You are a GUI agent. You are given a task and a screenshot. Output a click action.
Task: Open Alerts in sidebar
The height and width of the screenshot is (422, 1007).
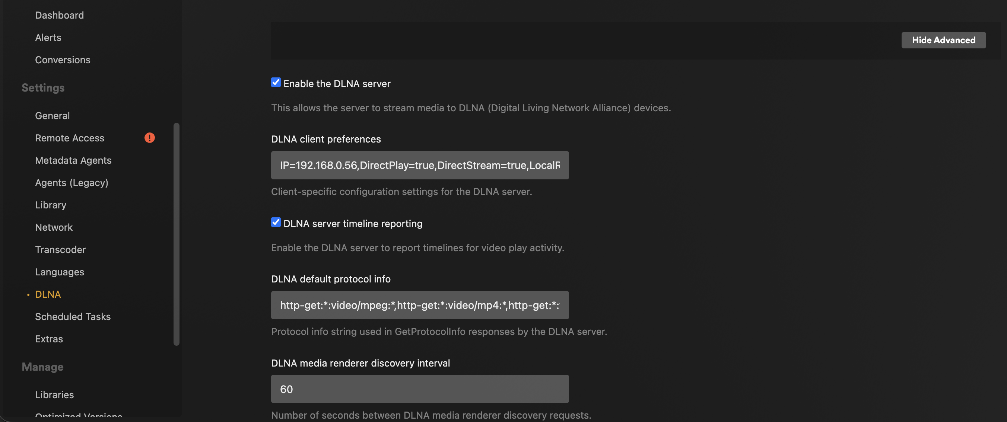[x=48, y=38]
